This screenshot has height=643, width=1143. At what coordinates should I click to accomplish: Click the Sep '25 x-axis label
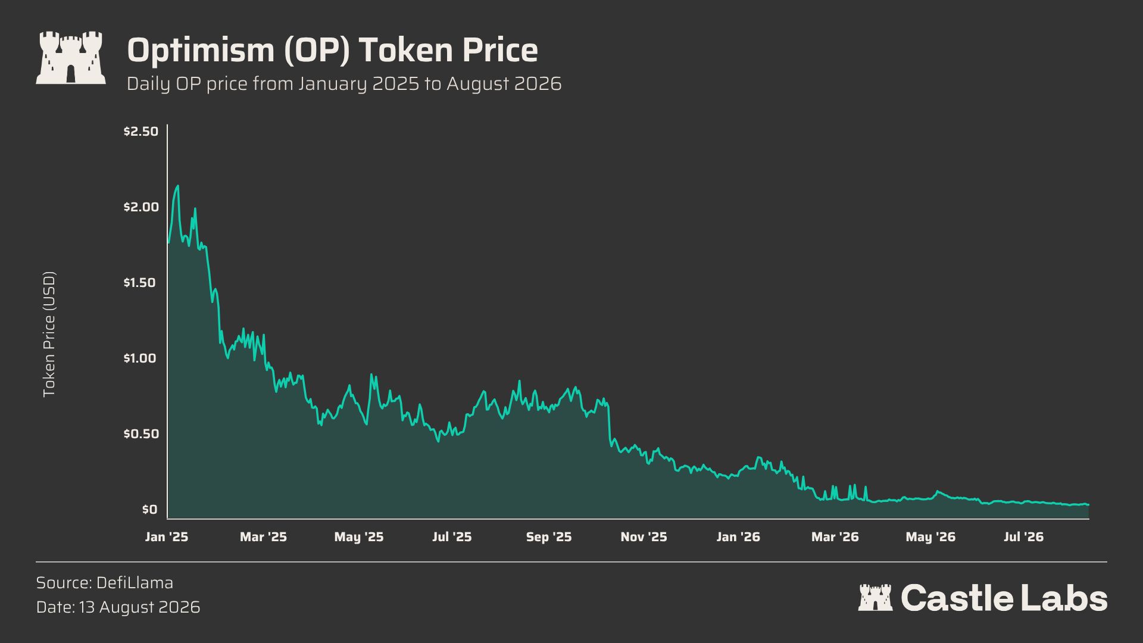click(x=549, y=537)
